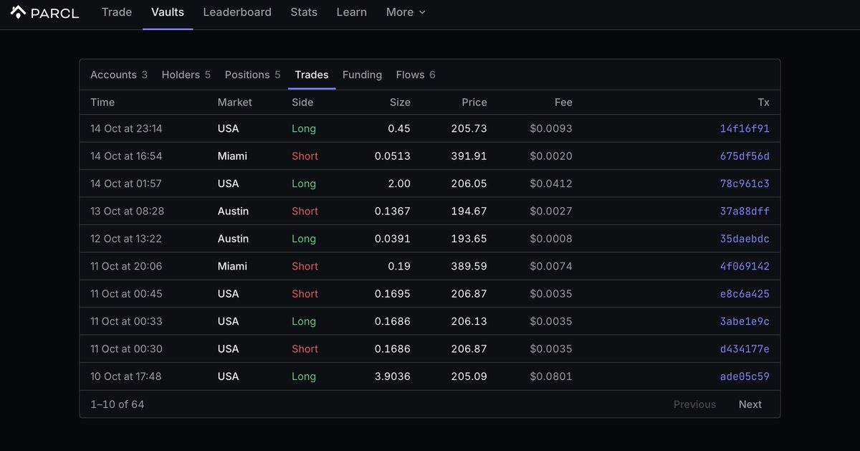Image resolution: width=860 pixels, height=451 pixels.
Task: Click the Market column header
Action: (234, 103)
